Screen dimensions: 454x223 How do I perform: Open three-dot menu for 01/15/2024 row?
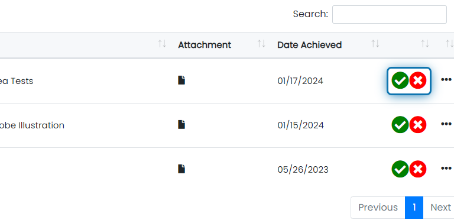446,124
